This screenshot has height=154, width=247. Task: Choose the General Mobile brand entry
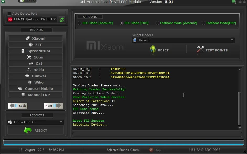click(35, 88)
